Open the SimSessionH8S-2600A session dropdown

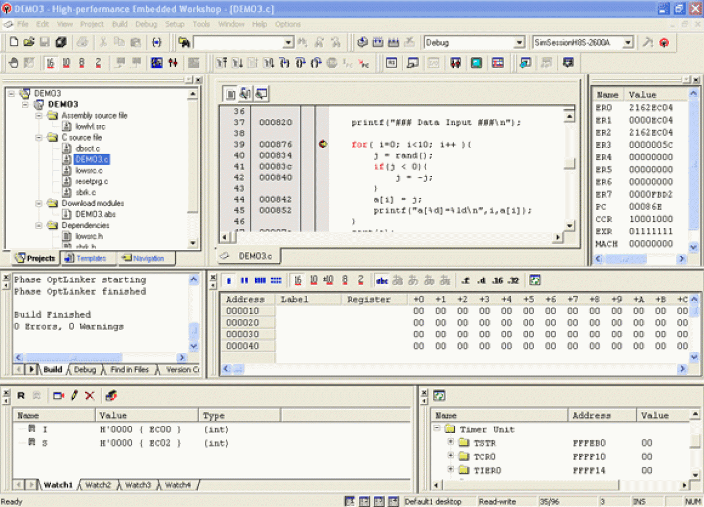(628, 42)
